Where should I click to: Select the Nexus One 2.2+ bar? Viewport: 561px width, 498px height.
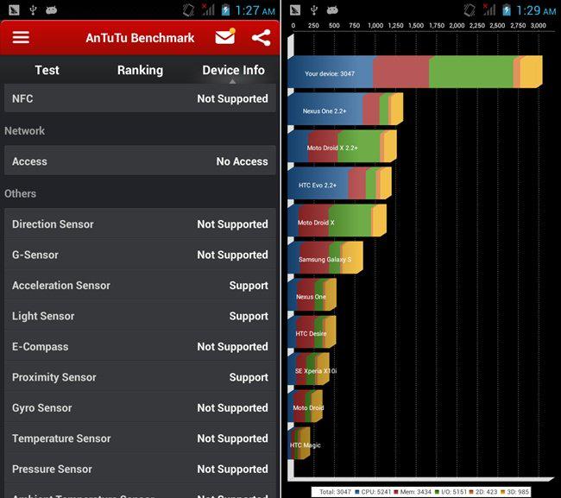(345, 109)
